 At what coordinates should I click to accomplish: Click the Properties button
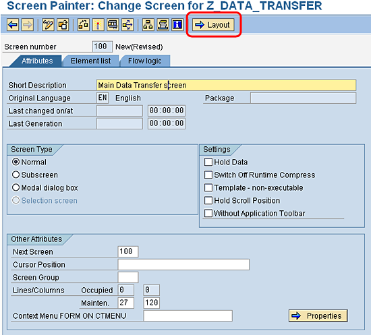318,315
